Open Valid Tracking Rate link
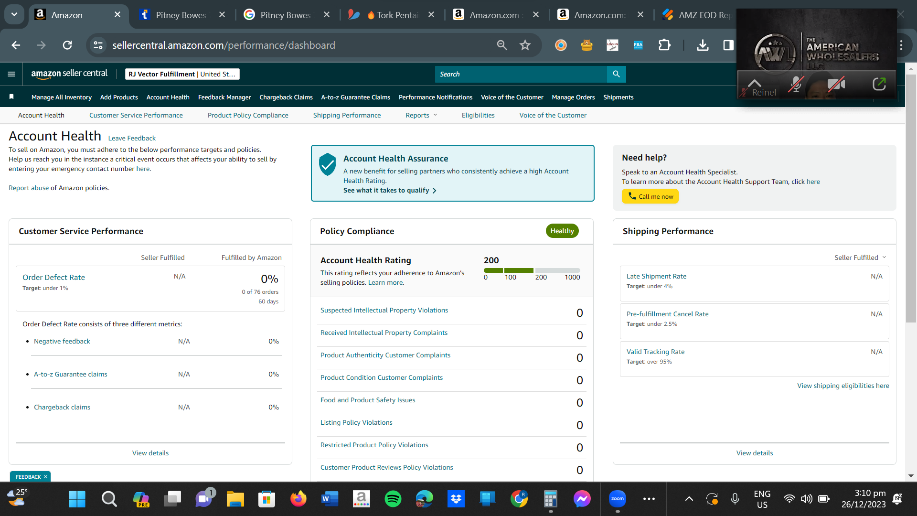The height and width of the screenshot is (516, 917). click(655, 352)
